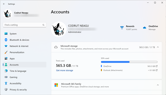Click the 50% used label
The image size is (166, 95).
(x=105, y=58)
